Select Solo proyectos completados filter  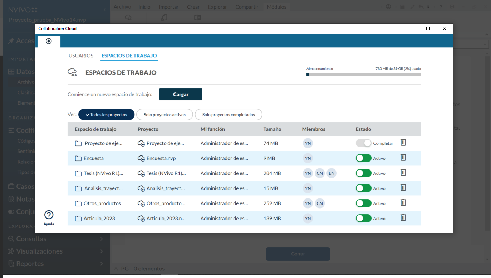click(229, 115)
